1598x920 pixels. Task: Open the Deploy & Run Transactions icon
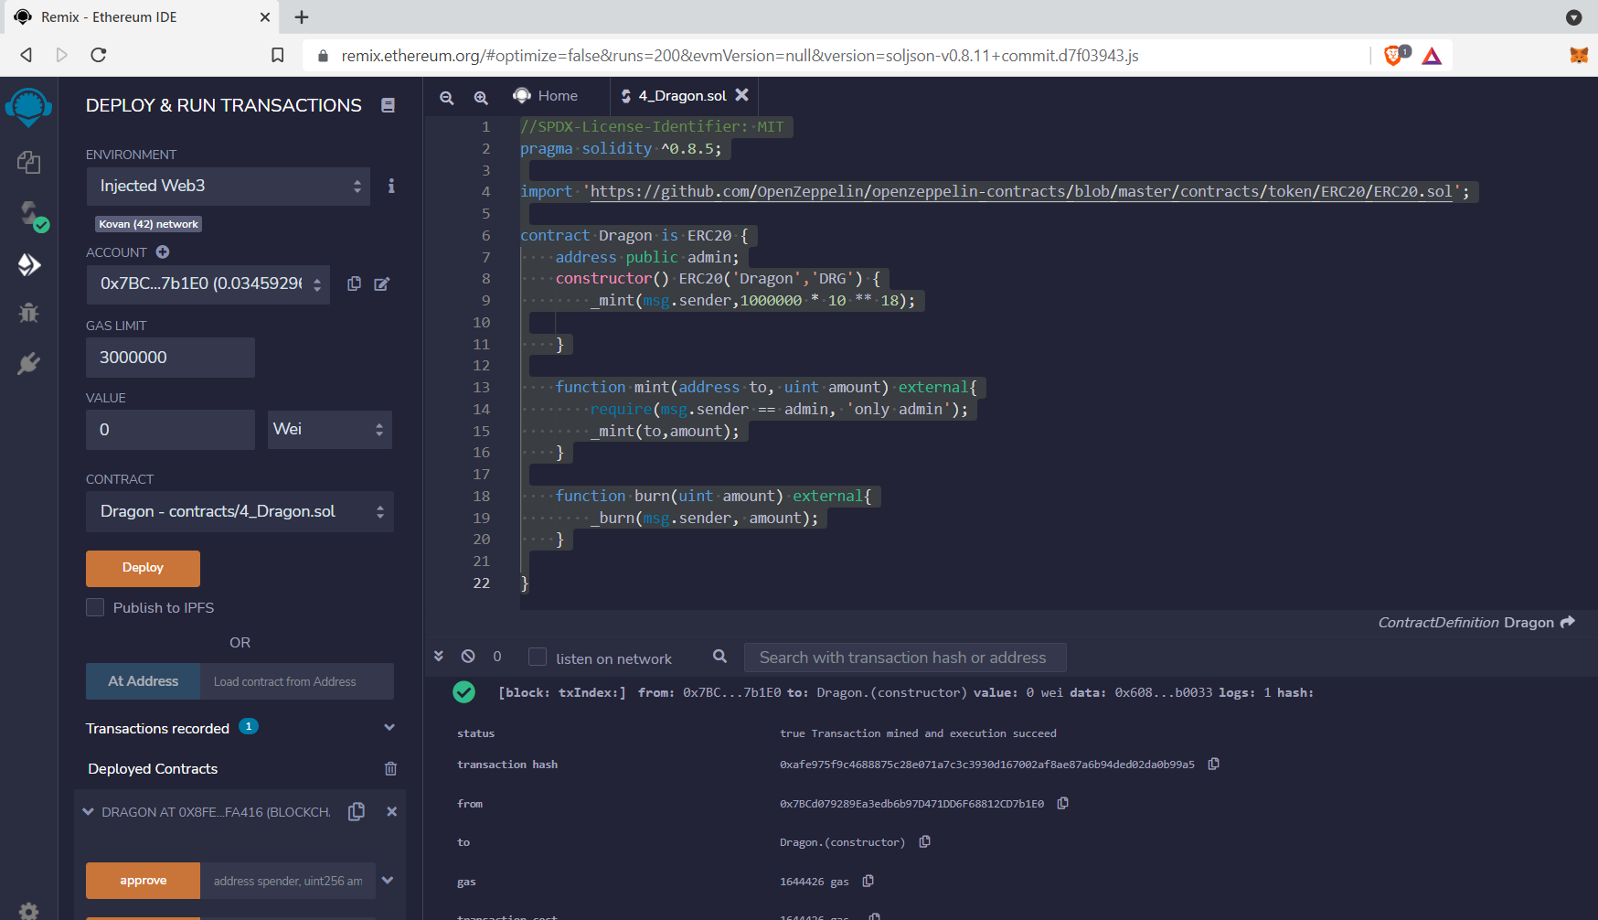28,265
